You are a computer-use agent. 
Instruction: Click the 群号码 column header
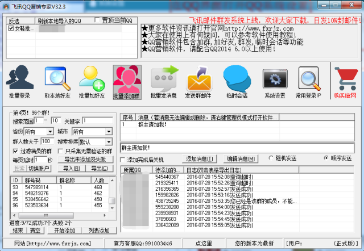coord(39,180)
